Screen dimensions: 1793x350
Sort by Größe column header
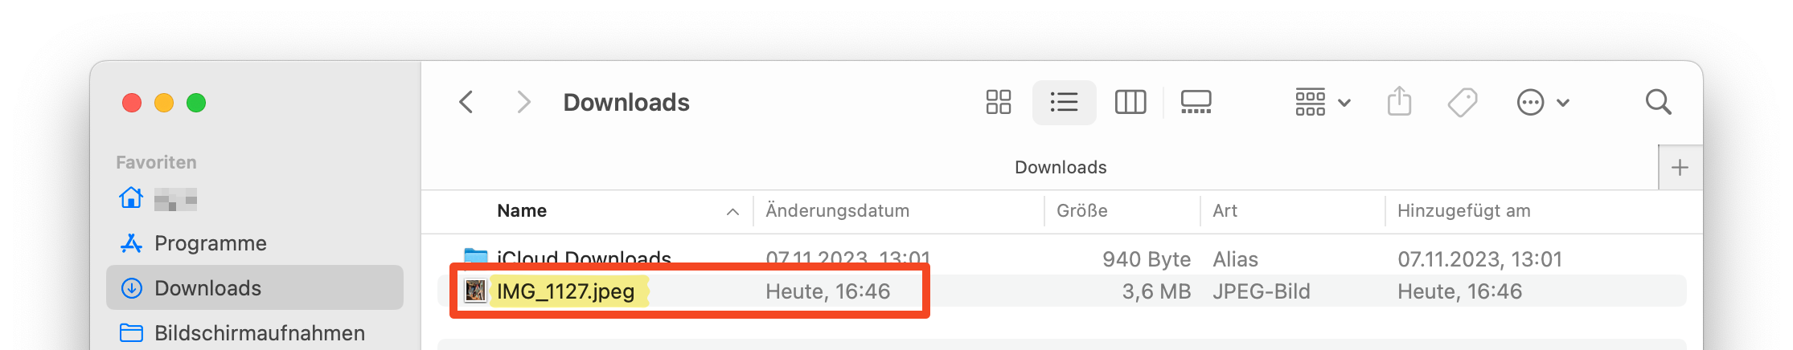pos(1081,211)
